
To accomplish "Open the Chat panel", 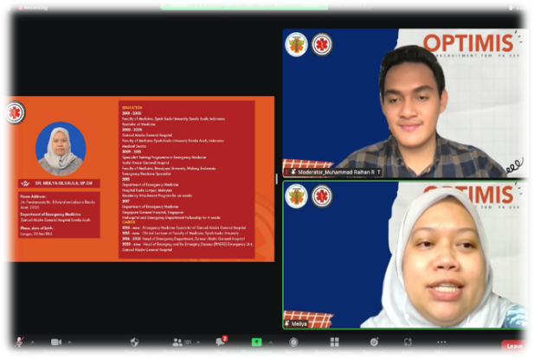I will point(220,343).
